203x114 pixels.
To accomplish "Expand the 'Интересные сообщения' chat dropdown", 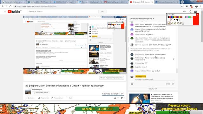I will [x=142, y=19].
